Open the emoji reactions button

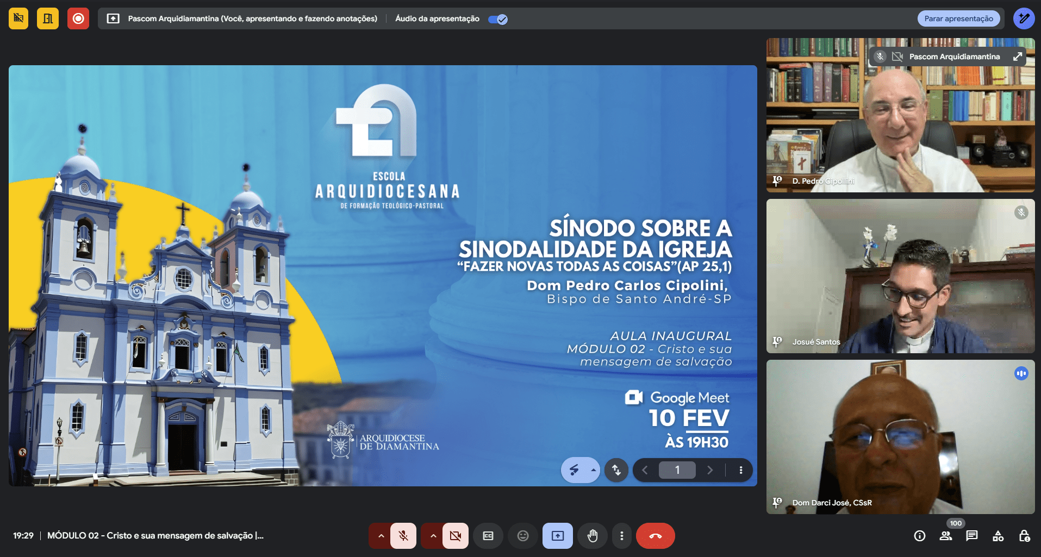tap(523, 536)
